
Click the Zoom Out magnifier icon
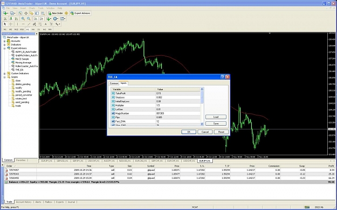tap(29, 19)
